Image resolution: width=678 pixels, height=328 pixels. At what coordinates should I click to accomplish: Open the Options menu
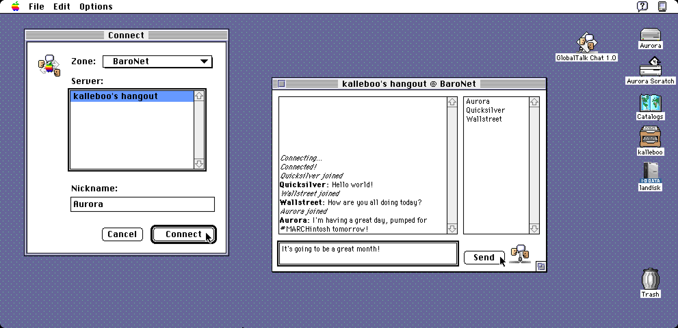point(96,6)
